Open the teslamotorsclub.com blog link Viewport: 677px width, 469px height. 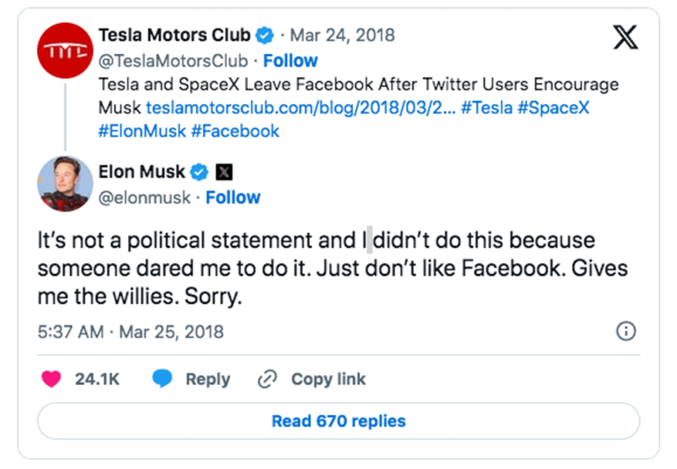tap(300, 108)
